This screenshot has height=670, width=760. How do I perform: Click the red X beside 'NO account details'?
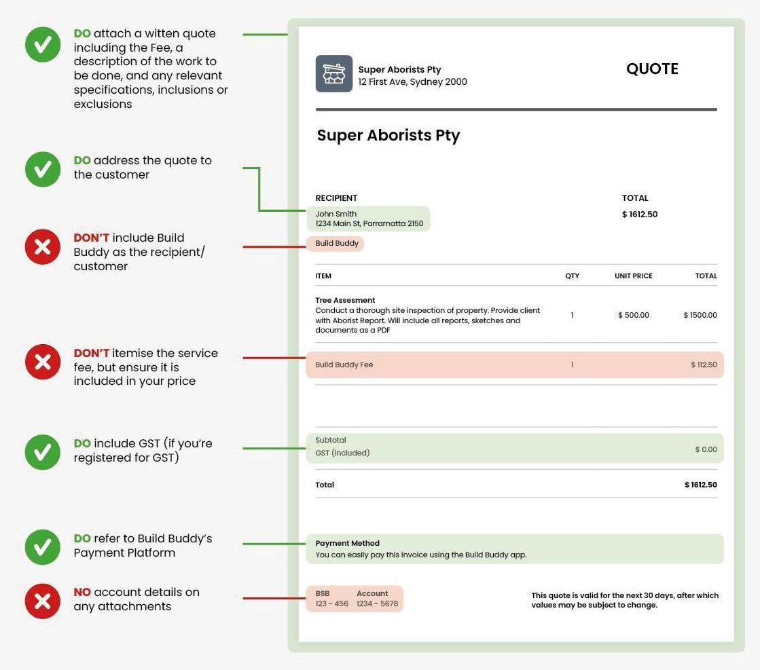point(43,601)
